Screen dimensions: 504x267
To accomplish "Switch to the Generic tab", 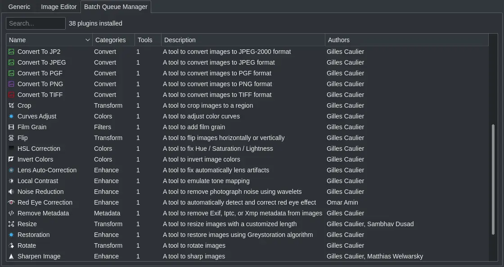I will point(19,7).
